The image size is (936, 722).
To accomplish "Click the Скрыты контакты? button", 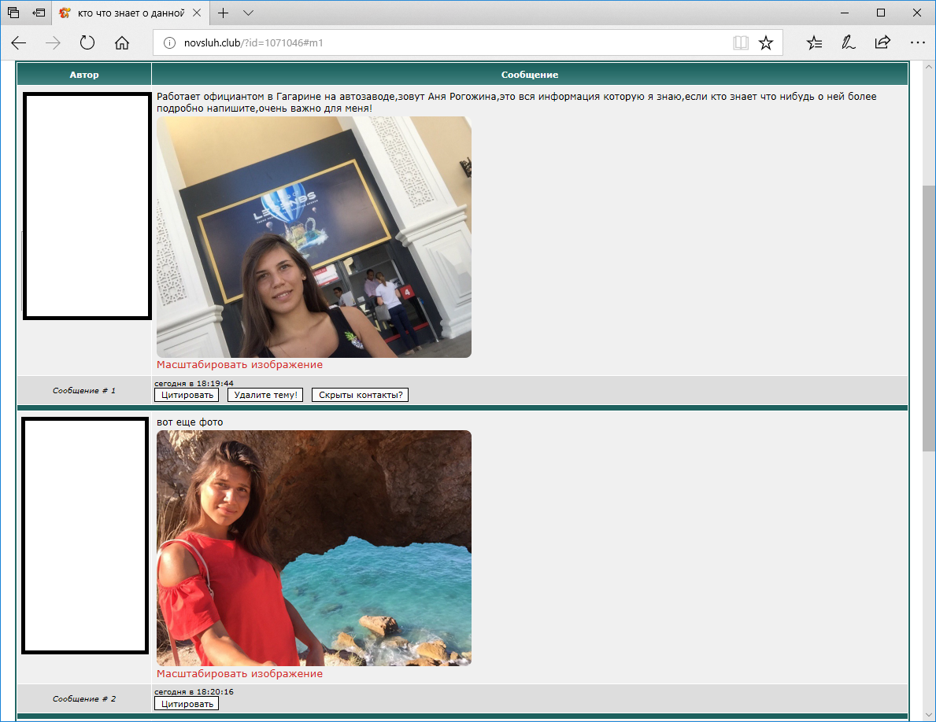I will pyautogui.click(x=360, y=395).
